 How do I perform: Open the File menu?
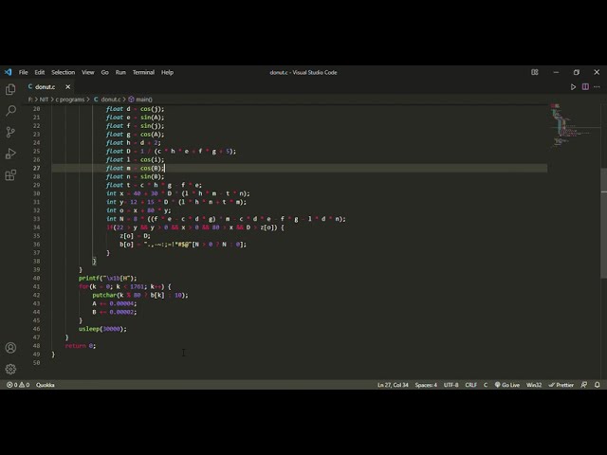[x=23, y=72]
